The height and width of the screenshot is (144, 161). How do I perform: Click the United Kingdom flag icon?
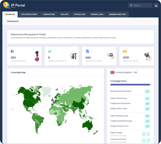[112, 72]
